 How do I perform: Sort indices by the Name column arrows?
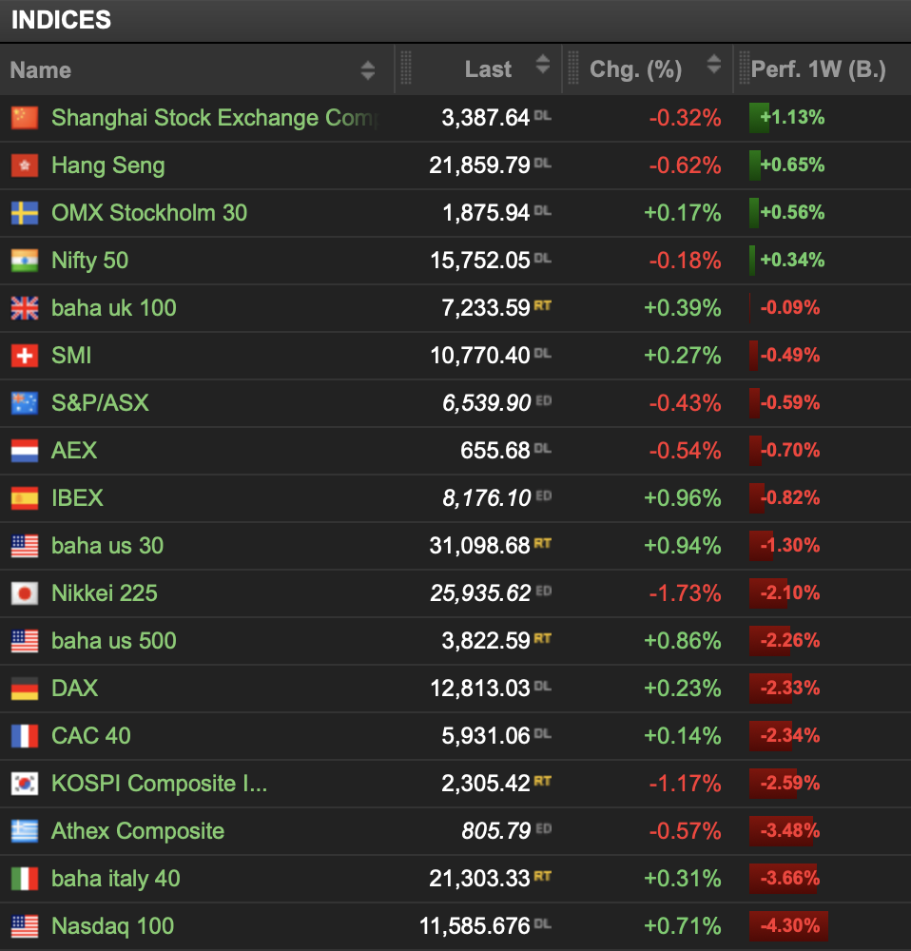[x=368, y=70]
